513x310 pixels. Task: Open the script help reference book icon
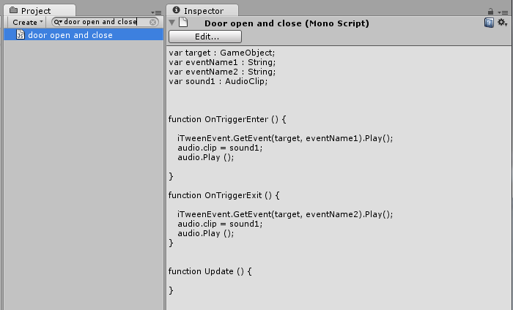click(489, 23)
